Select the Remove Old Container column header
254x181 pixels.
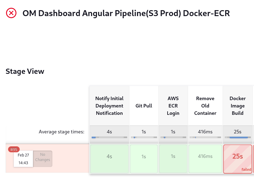pos(205,106)
